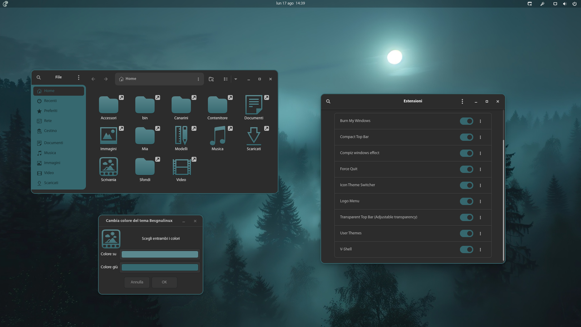Go back in File window
Image resolution: width=581 pixels, height=327 pixels.
(x=93, y=79)
